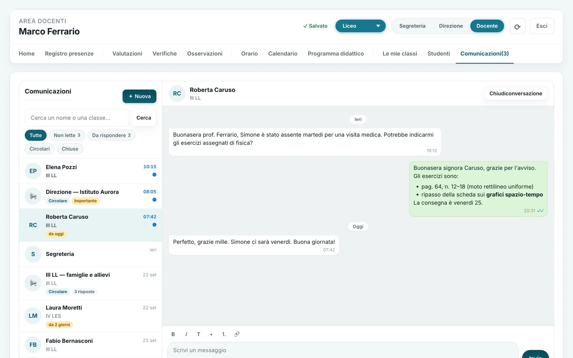Open the Liceo school dropdown
The height and width of the screenshot is (358, 573).
pos(360,26)
